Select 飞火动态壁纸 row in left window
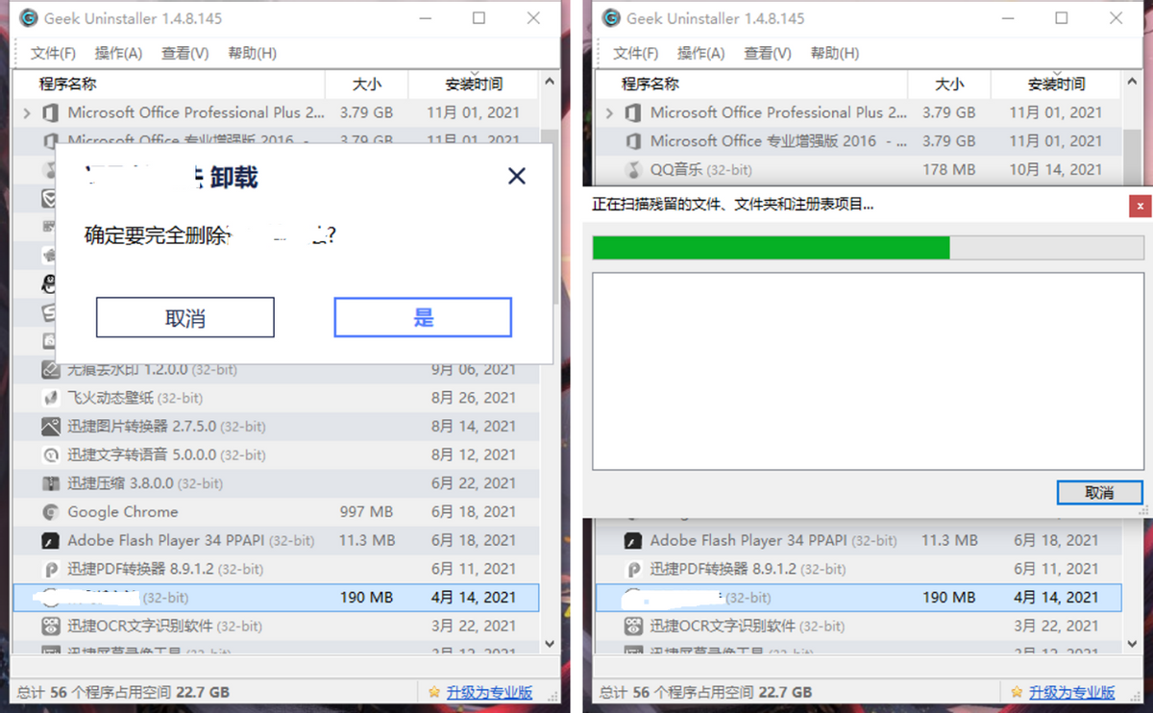 point(276,398)
